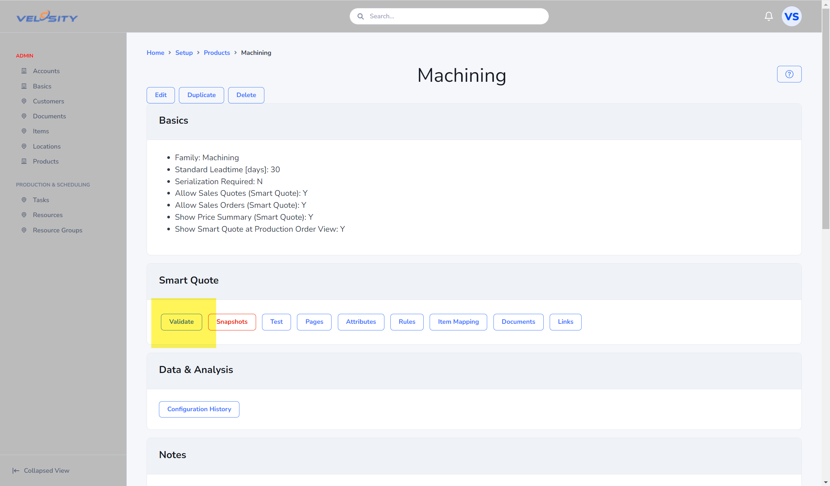Click the help icon in top right
The height and width of the screenshot is (486, 830).
point(789,74)
